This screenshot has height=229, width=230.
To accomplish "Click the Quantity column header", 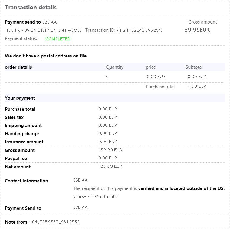I will pos(115,67).
